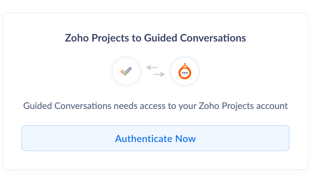Click the word "your" in the description
The image size is (313, 179).
point(187,106)
